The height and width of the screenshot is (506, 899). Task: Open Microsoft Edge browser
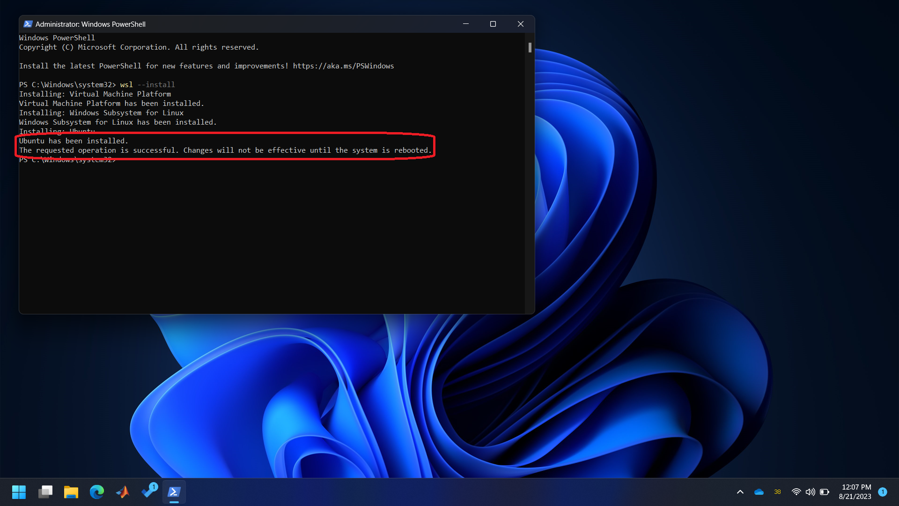tap(97, 492)
